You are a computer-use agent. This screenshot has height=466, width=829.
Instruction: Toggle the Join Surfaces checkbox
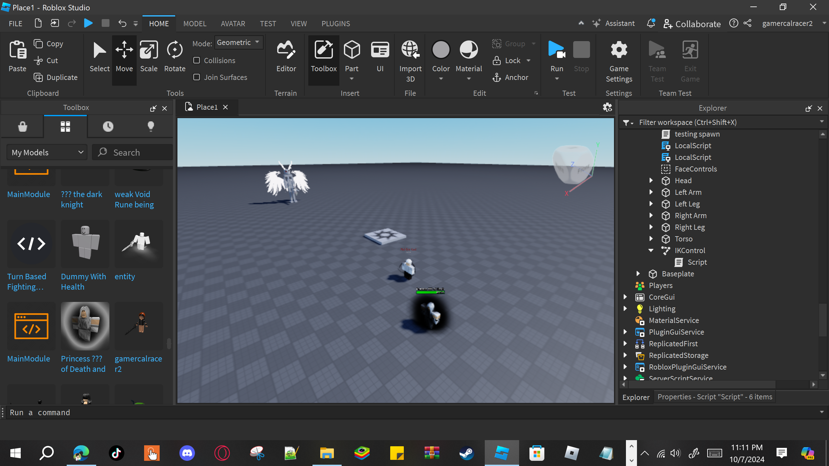point(197,77)
